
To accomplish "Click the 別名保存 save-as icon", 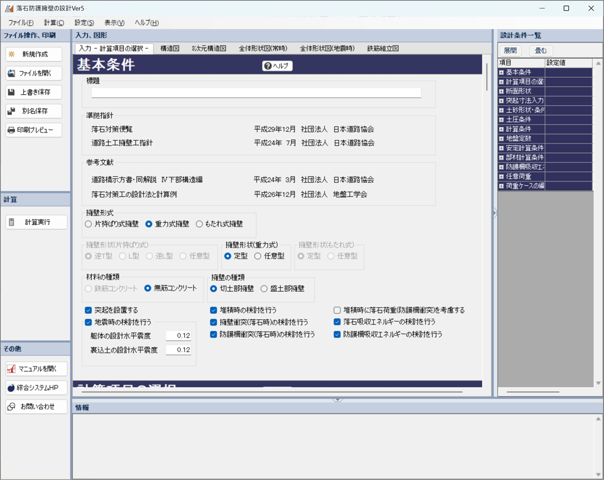I will pos(12,111).
